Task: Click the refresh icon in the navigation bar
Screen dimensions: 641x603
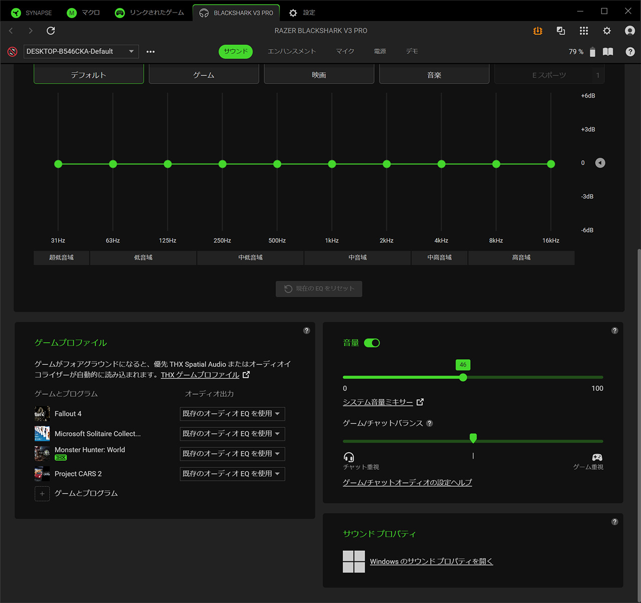Action: 51,31
